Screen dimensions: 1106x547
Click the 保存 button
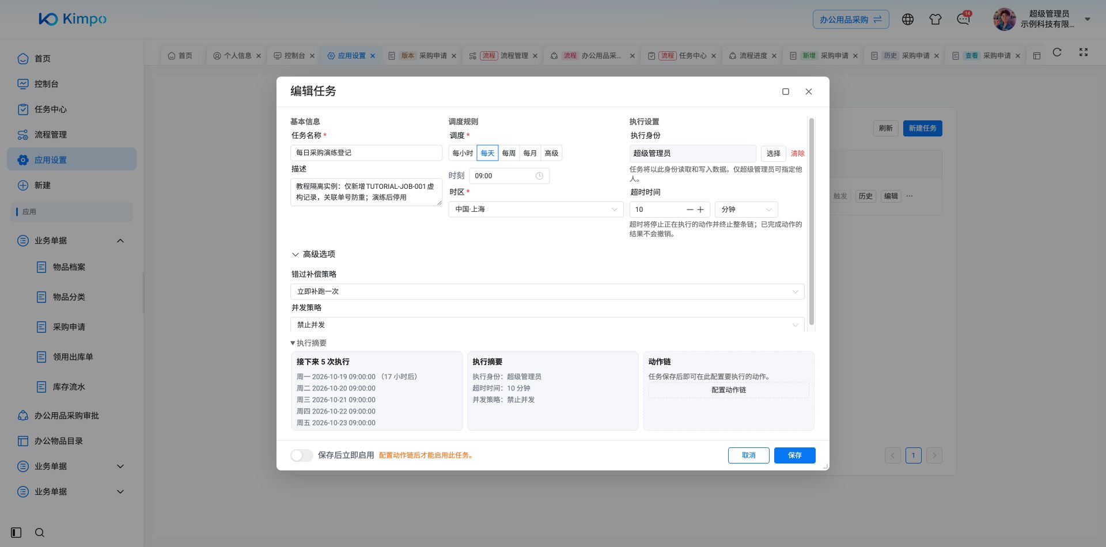[x=795, y=455]
